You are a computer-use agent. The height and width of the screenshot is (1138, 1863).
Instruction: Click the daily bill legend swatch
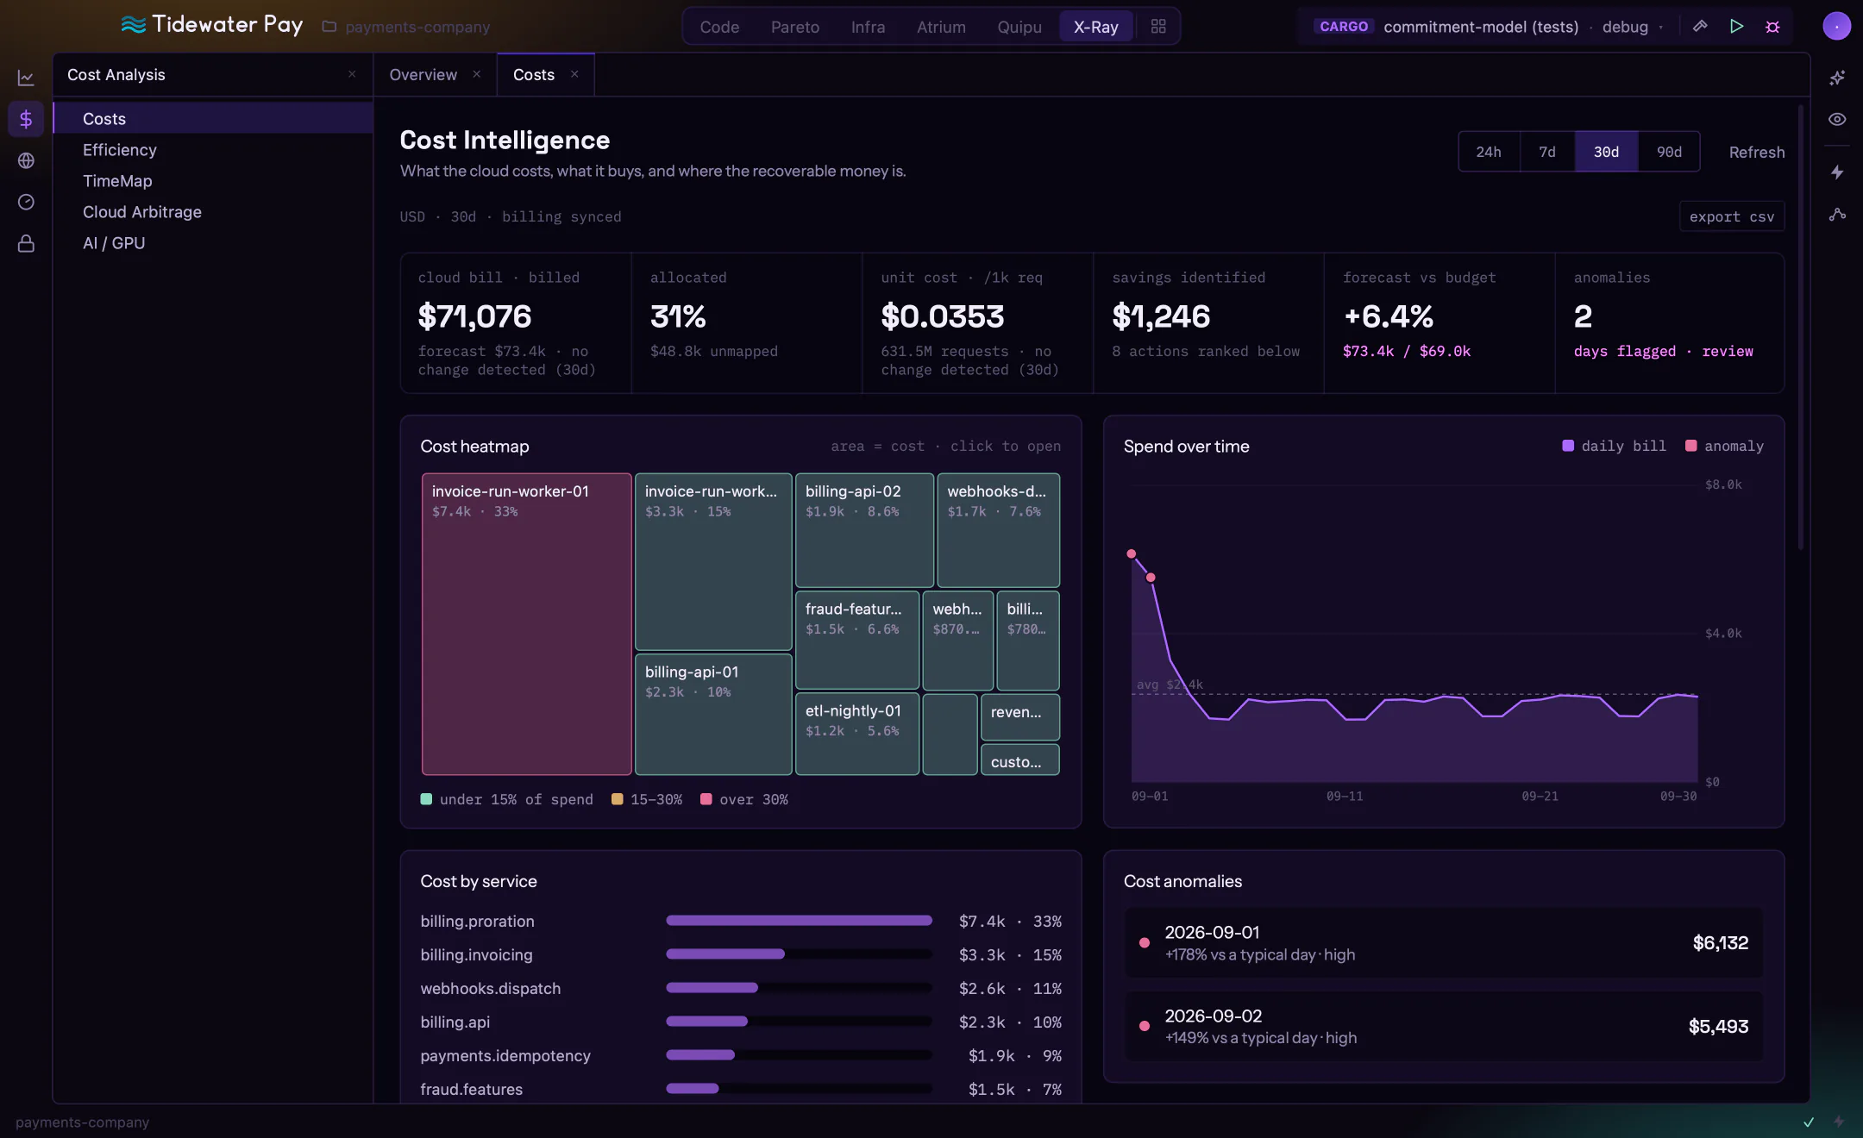1568,446
